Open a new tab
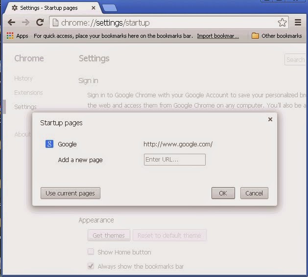The height and width of the screenshot is (277, 308). click(x=110, y=8)
